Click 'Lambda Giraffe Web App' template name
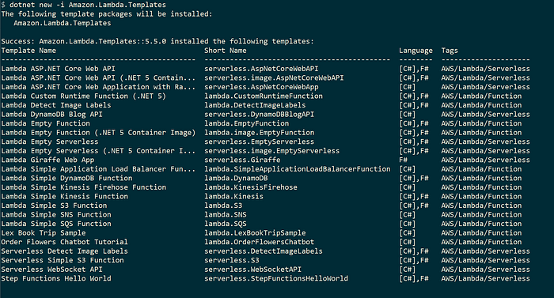Image resolution: width=554 pixels, height=298 pixels. coord(47,160)
